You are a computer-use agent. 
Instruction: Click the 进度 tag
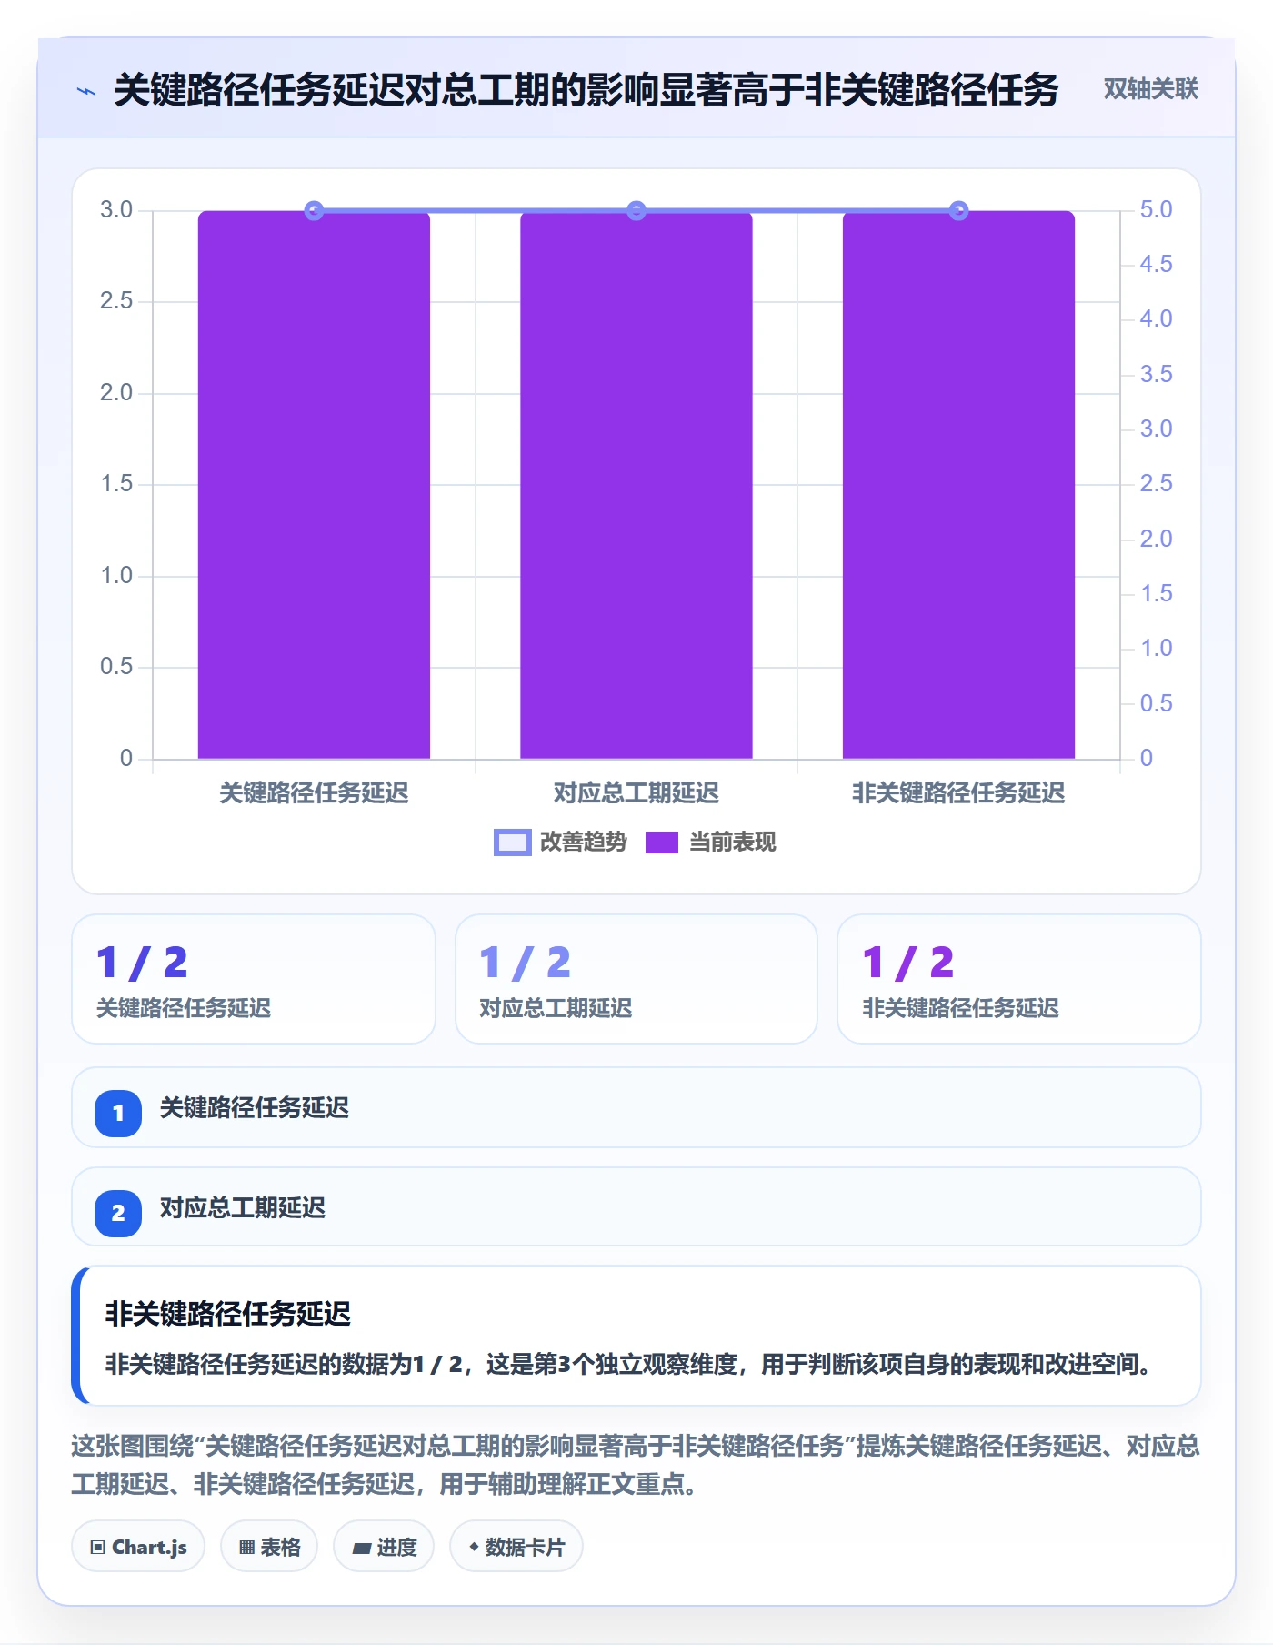[384, 1547]
